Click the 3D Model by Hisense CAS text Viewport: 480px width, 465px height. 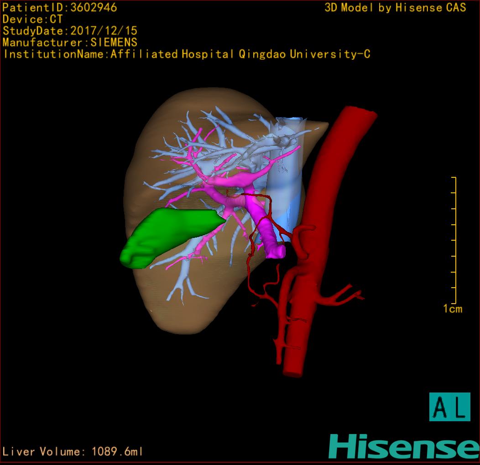point(395,8)
